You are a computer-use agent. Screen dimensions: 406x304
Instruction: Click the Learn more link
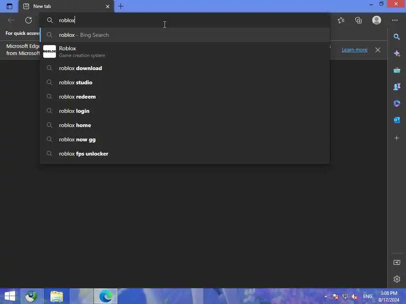[x=354, y=50]
